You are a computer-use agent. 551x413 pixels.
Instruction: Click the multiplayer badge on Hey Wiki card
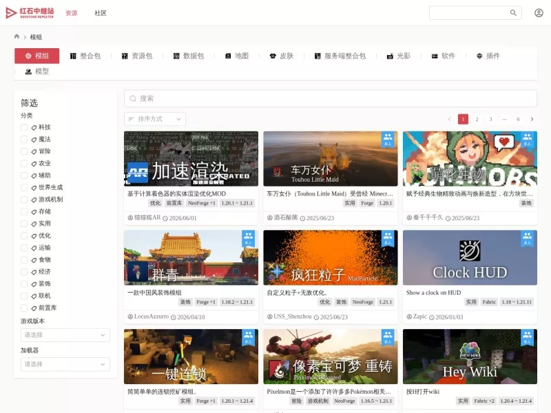pos(527,337)
